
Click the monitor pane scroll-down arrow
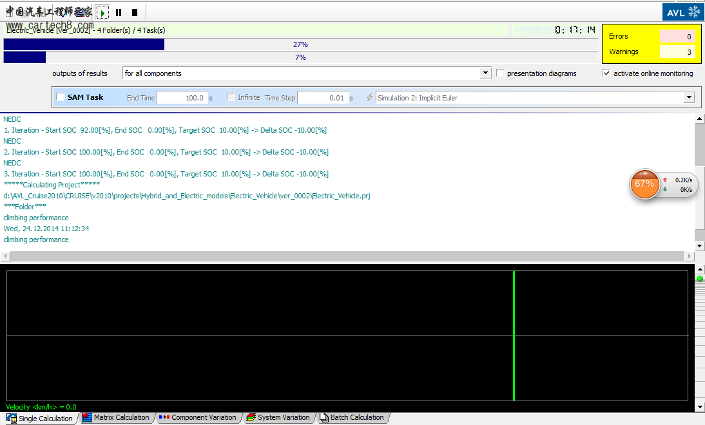(x=700, y=407)
